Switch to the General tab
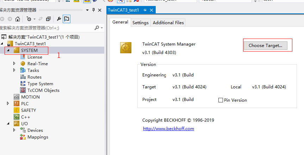The image size is (304, 155). pyautogui.click(x=120, y=22)
